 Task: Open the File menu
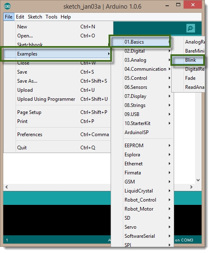pyautogui.click(x=9, y=17)
